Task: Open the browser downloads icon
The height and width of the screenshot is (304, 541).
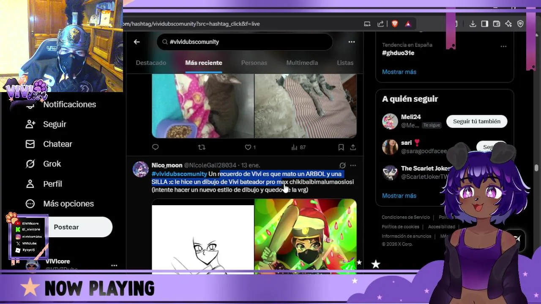Action: pos(473,24)
